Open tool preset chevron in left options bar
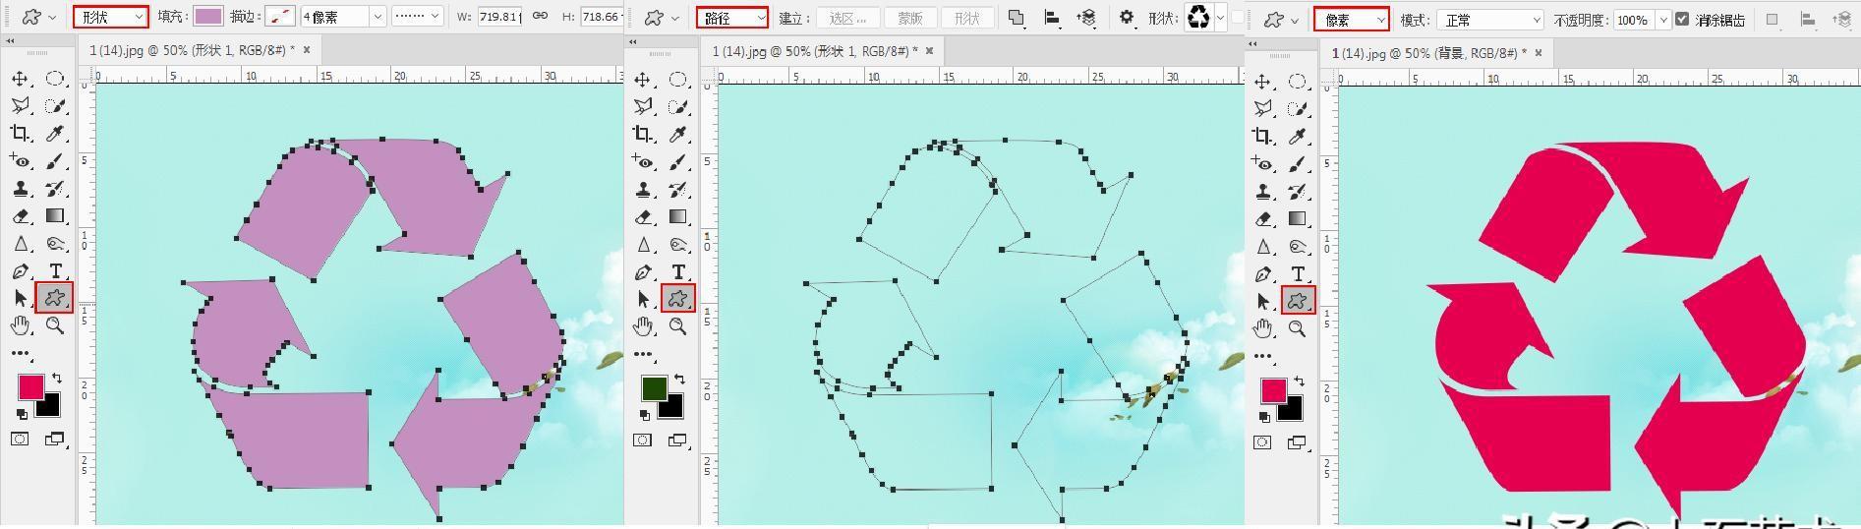Screen dimensions: 1861x529 click(53, 18)
